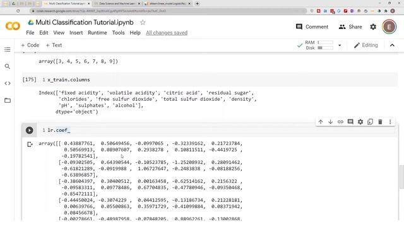This screenshot has width=404, height=227.
Task: Collapse the header with the chevron
Action: coord(392,45)
